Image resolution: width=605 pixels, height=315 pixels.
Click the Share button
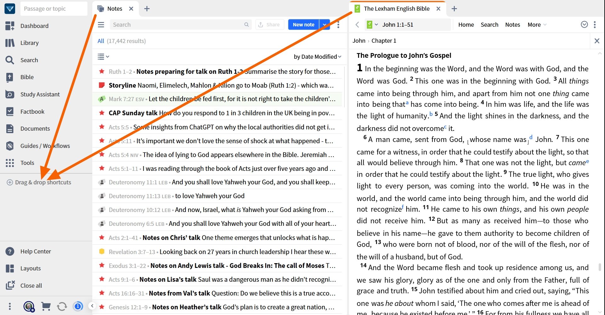(x=269, y=24)
